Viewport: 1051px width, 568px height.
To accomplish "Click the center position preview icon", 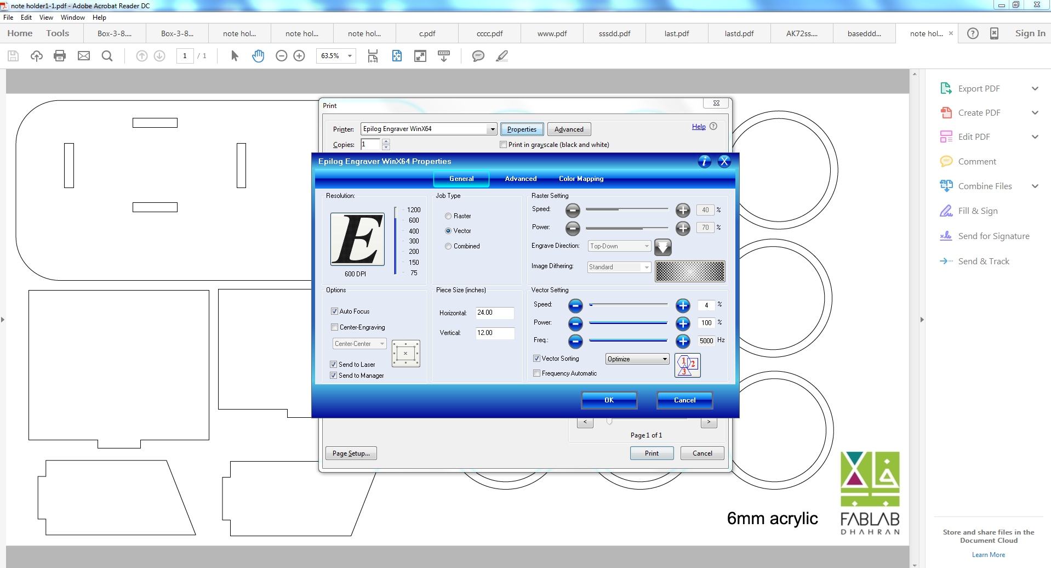I will [x=406, y=354].
